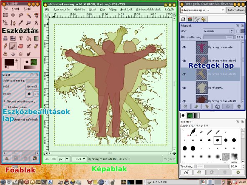Screen dimensions: 247x185
Task: Select the Fuzzy Select magic wand tool
Action: (28, 15)
